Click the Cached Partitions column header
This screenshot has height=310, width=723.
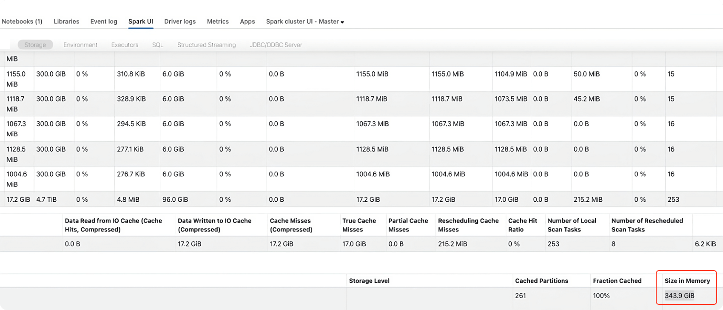coord(541,281)
